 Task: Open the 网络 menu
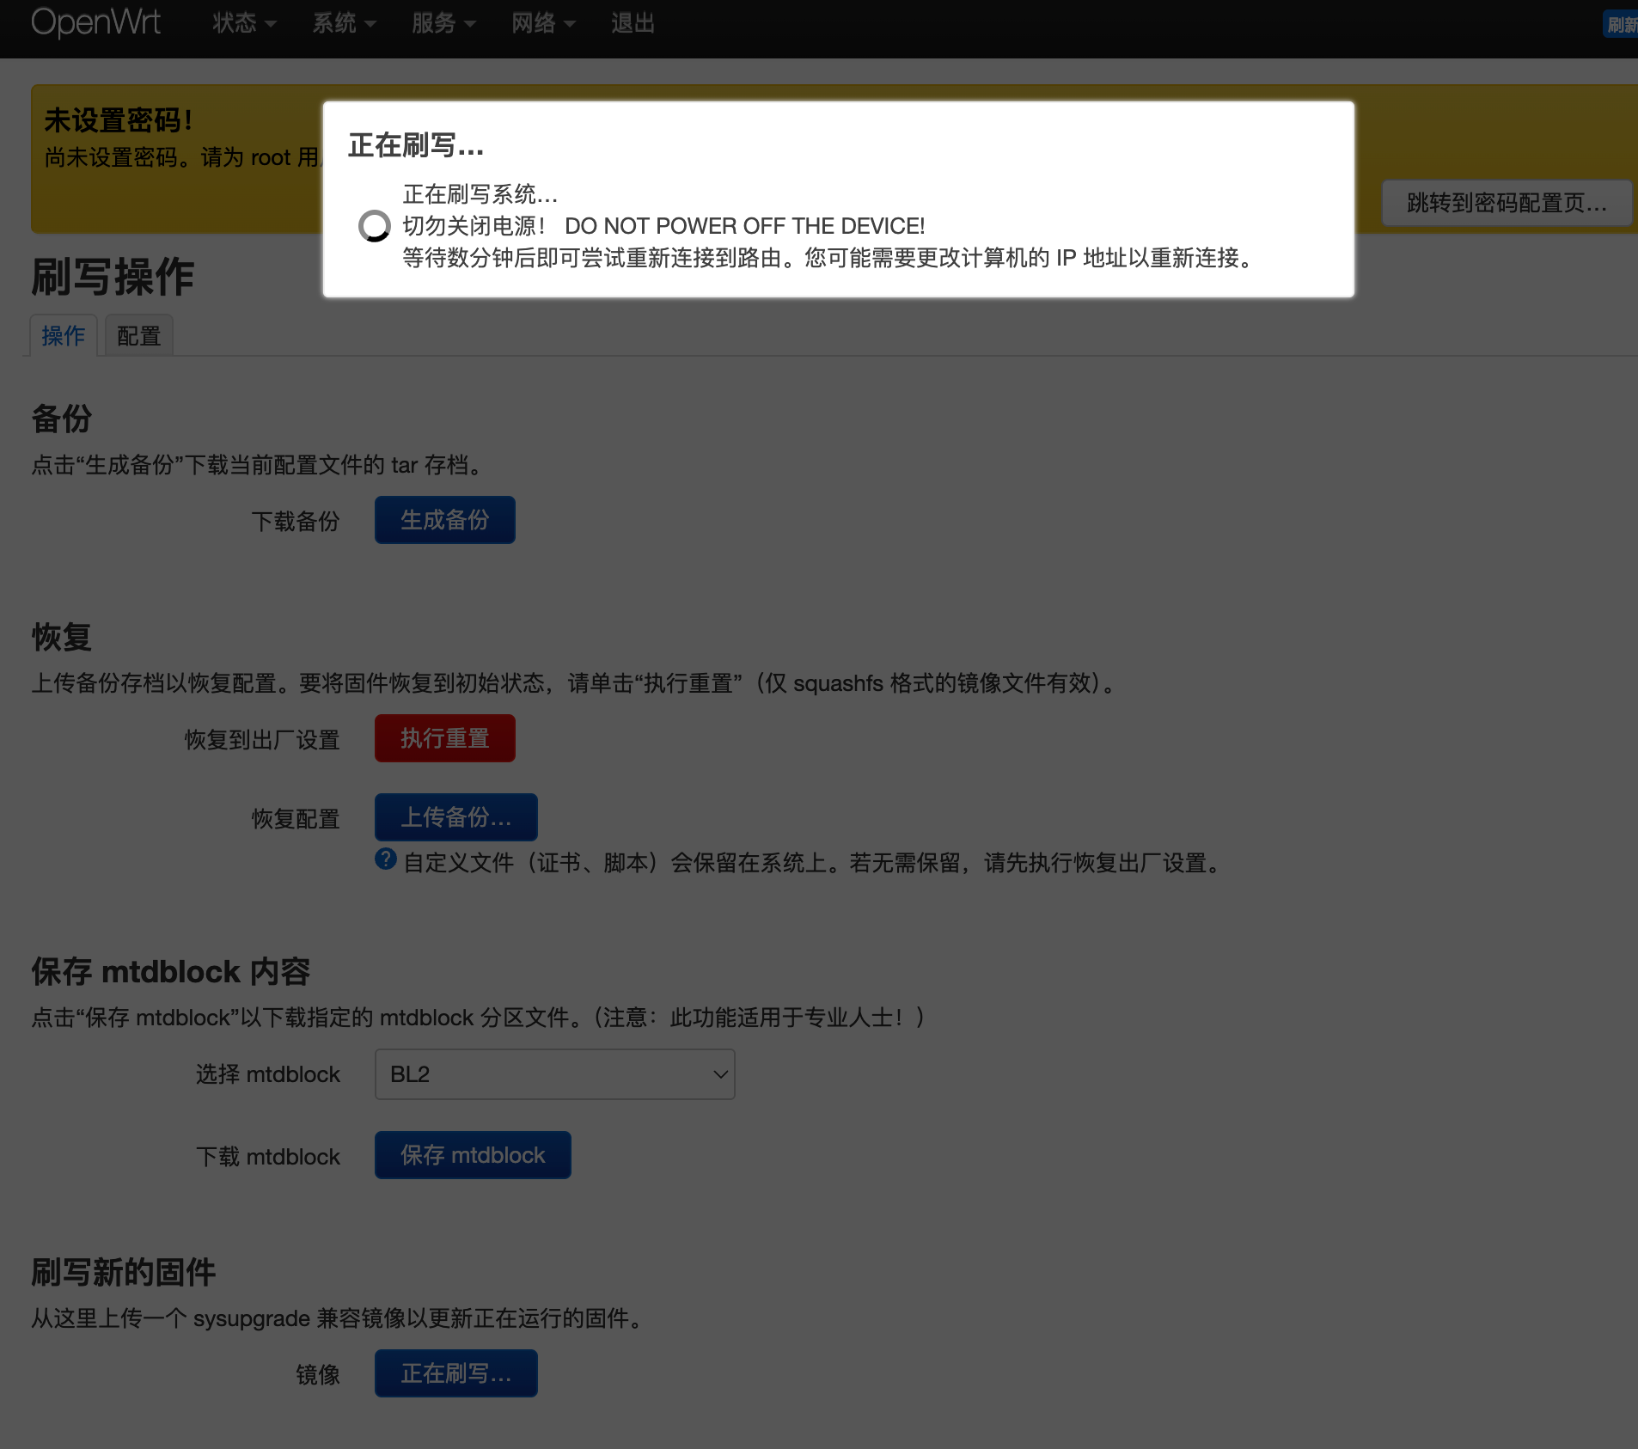click(543, 23)
